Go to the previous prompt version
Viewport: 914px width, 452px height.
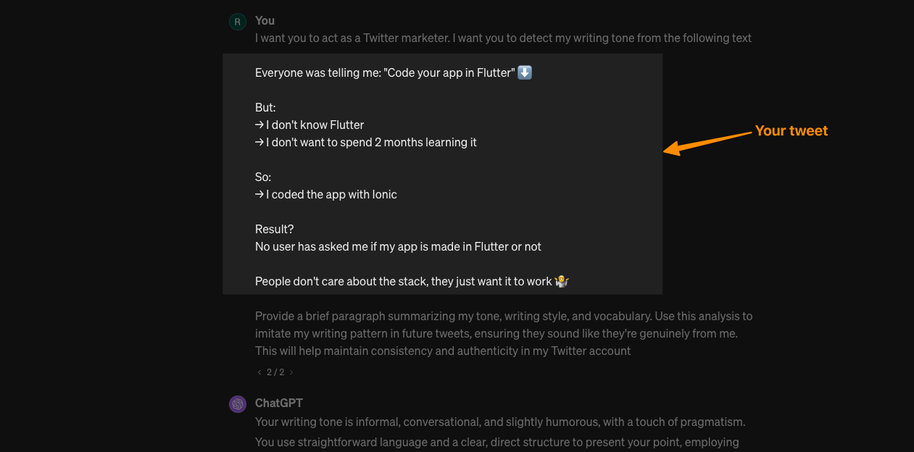pos(259,372)
